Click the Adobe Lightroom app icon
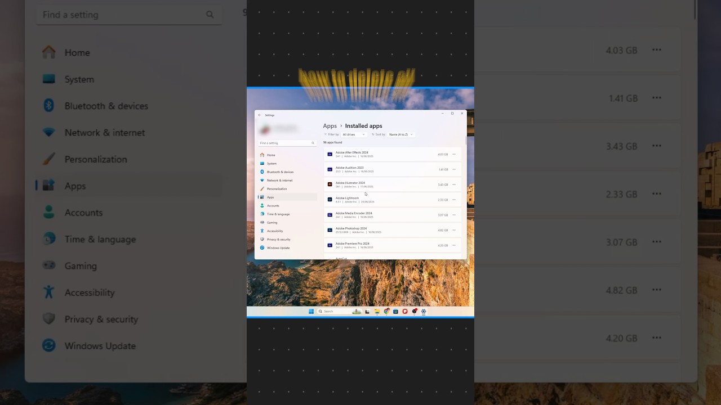The height and width of the screenshot is (405, 721). coord(330,200)
